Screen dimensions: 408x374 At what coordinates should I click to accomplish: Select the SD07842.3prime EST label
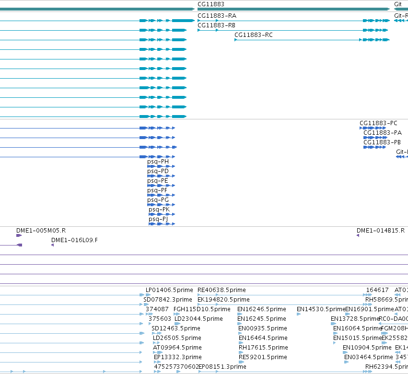pyautogui.click(x=168, y=300)
